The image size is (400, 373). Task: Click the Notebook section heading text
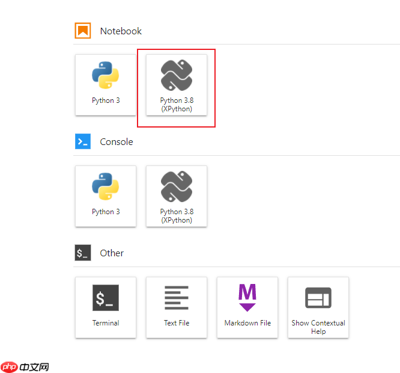[121, 31]
